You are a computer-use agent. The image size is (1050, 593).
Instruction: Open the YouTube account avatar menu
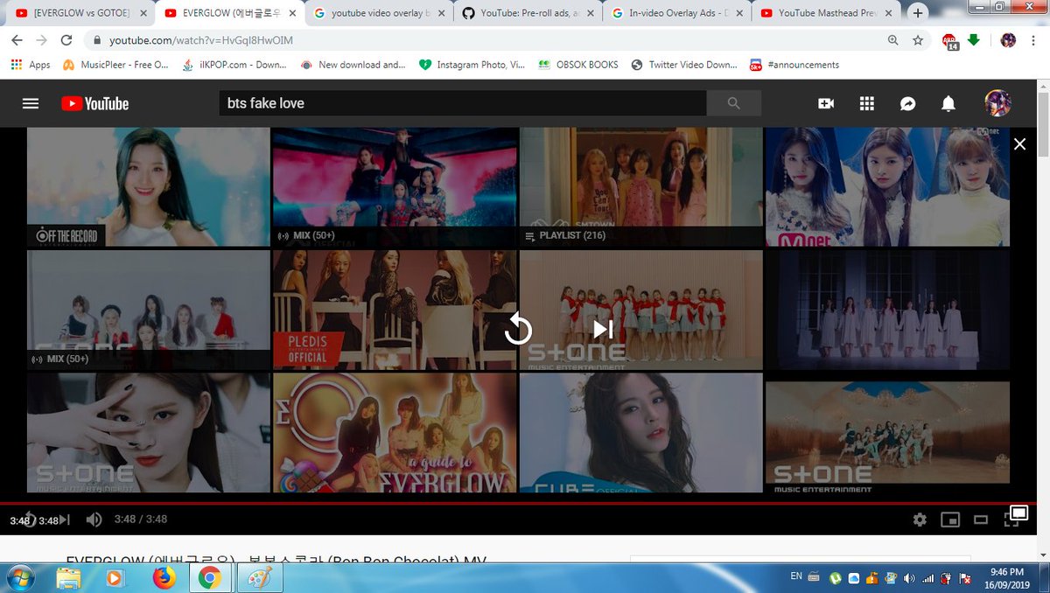998,103
